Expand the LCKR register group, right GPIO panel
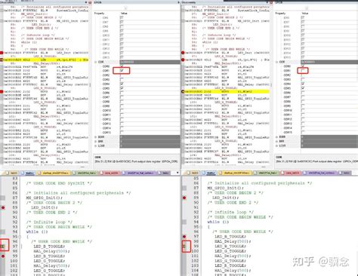The height and width of the screenshot is (276, 358). pyautogui.click(x=277, y=146)
